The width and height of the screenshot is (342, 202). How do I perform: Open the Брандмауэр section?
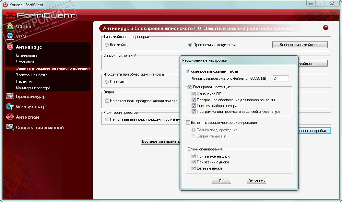pos(31,96)
